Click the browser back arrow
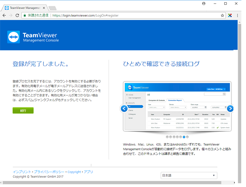Image resolution: width=246 pixels, height=187 pixels. coord(4,15)
